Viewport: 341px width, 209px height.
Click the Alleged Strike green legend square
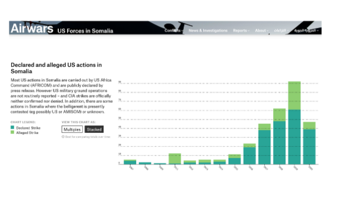(x=12, y=132)
